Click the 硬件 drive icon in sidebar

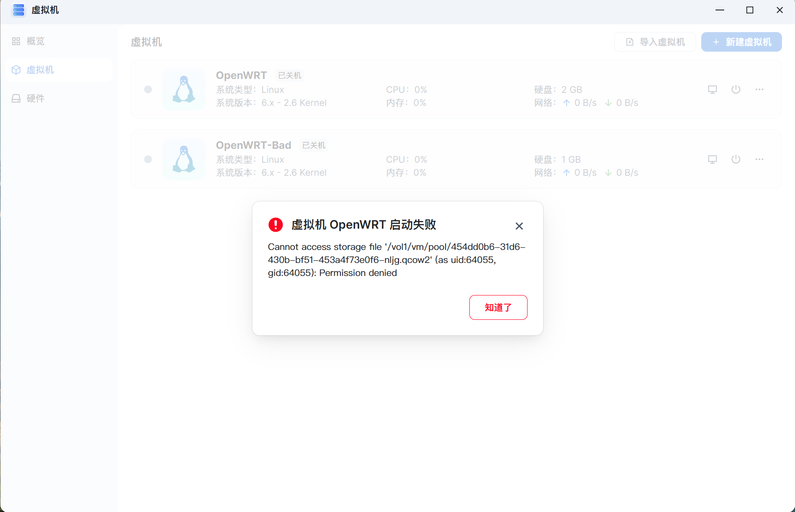[x=16, y=98]
